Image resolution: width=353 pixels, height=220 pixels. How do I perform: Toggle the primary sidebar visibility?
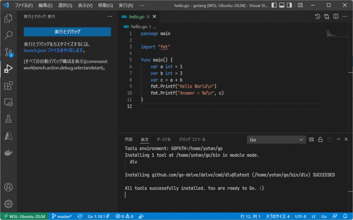coord(274,5)
